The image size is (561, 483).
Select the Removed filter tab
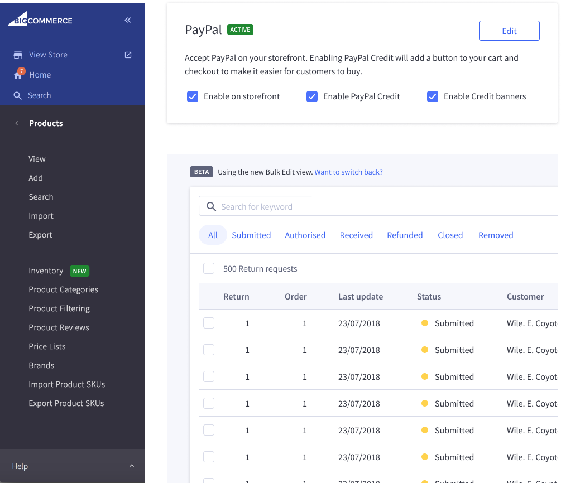[496, 235]
